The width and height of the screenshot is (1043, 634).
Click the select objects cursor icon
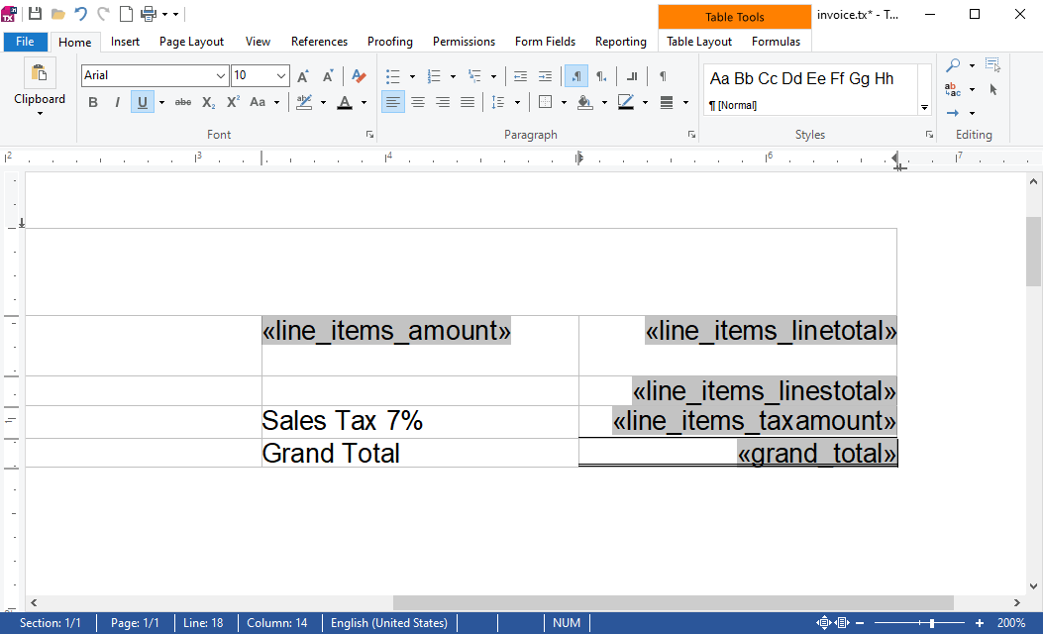993,89
